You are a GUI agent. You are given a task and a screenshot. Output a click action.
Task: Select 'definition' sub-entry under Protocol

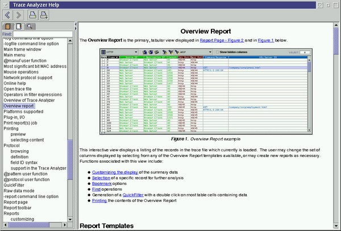[x=19, y=157]
